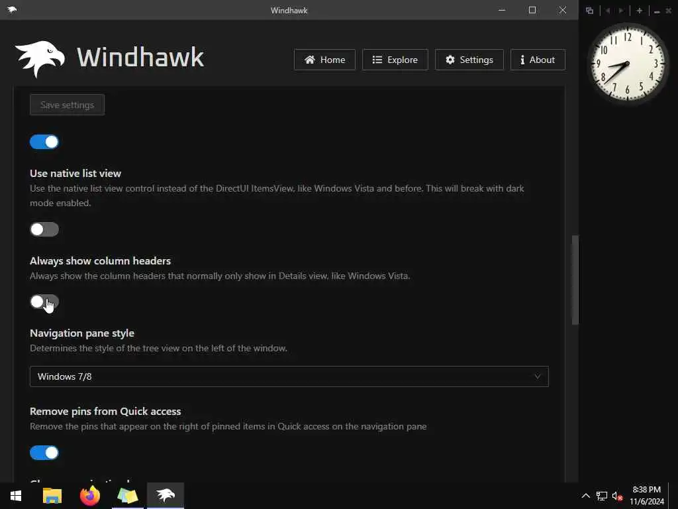The image size is (678, 509).
Task: Click the Save settings button
Action: (67, 105)
